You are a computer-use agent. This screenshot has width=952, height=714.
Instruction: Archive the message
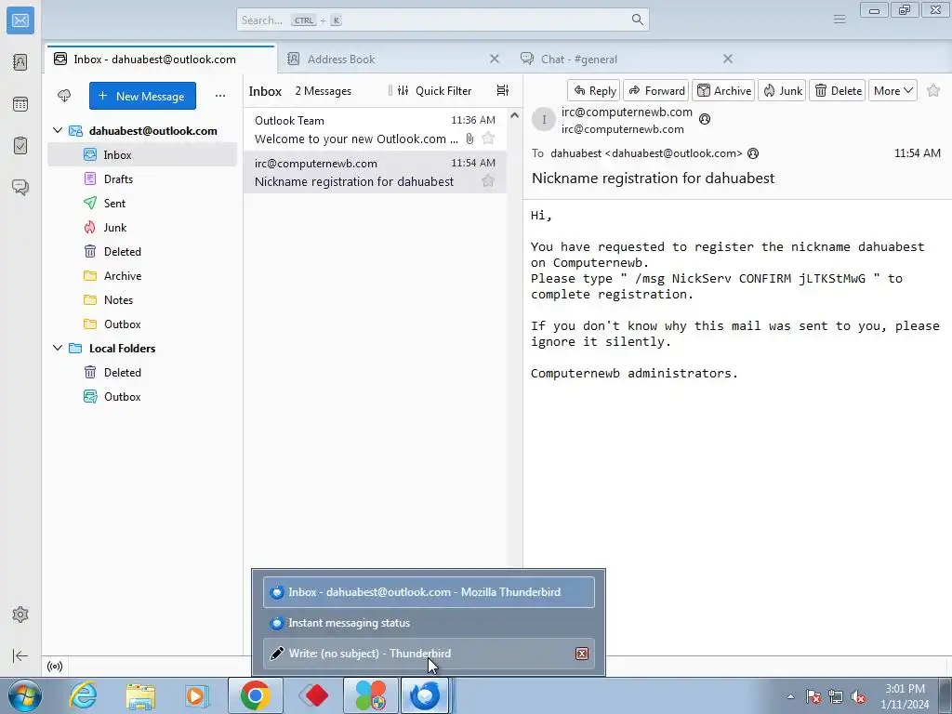(x=723, y=90)
